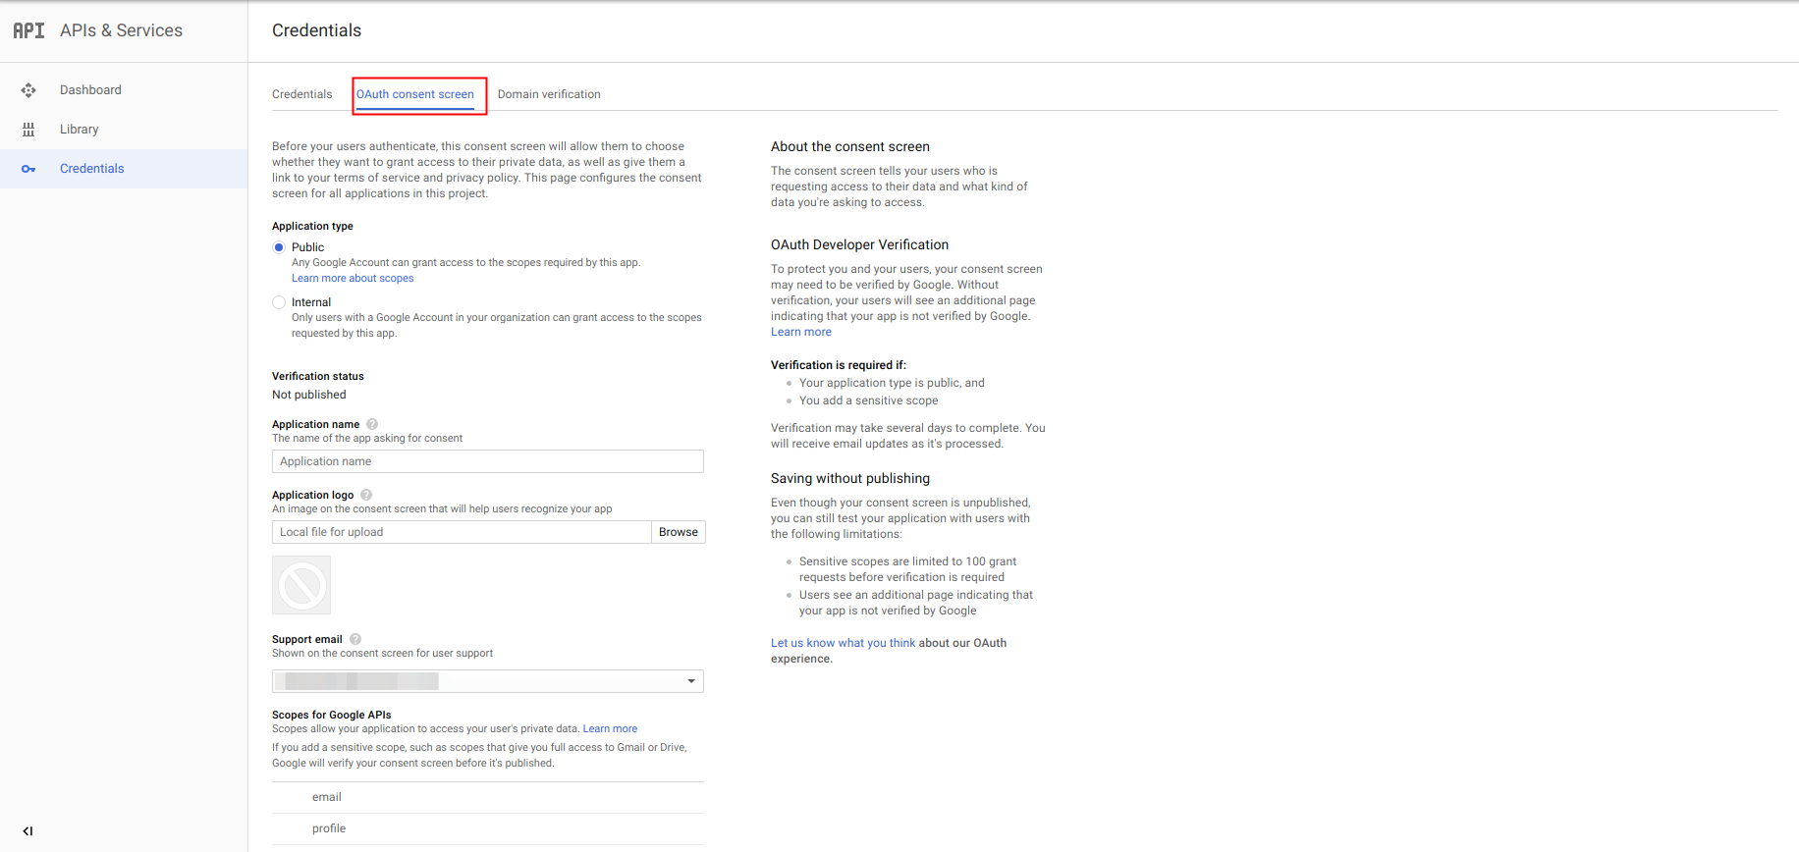
Task: Click the empty logo placeholder thumbnail
Action: [x=301, y=585]
